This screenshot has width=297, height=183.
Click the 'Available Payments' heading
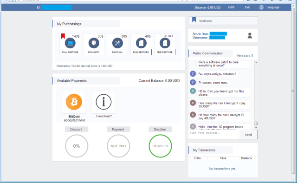(x=72, y=81)
